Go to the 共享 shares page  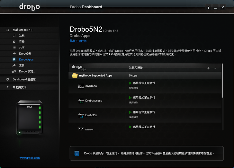22,48
